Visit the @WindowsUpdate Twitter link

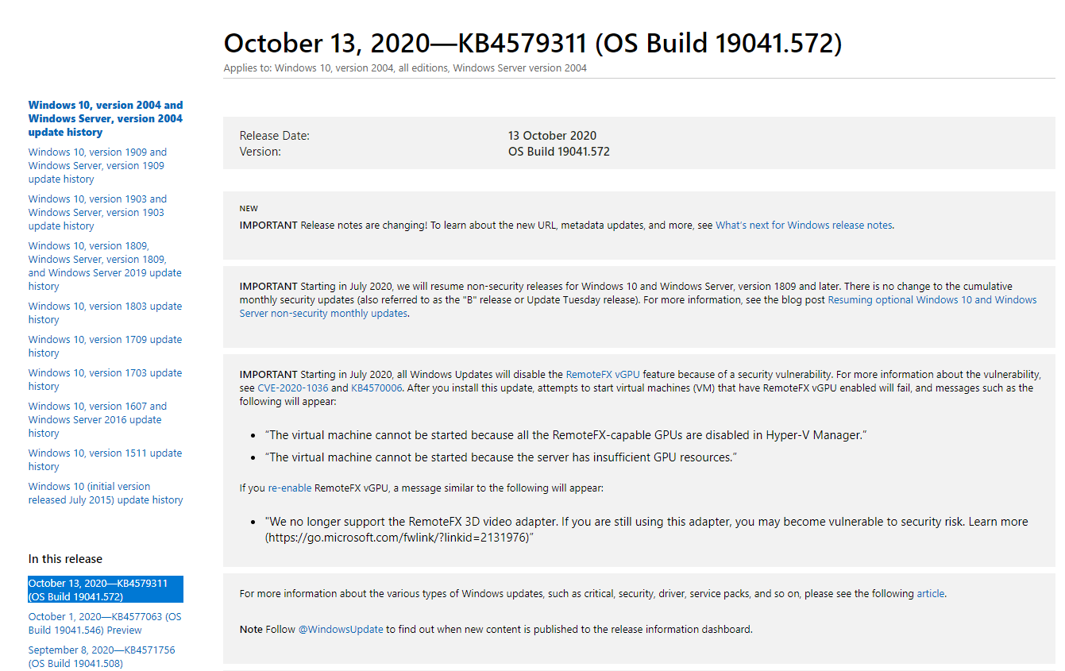point(341,629)
